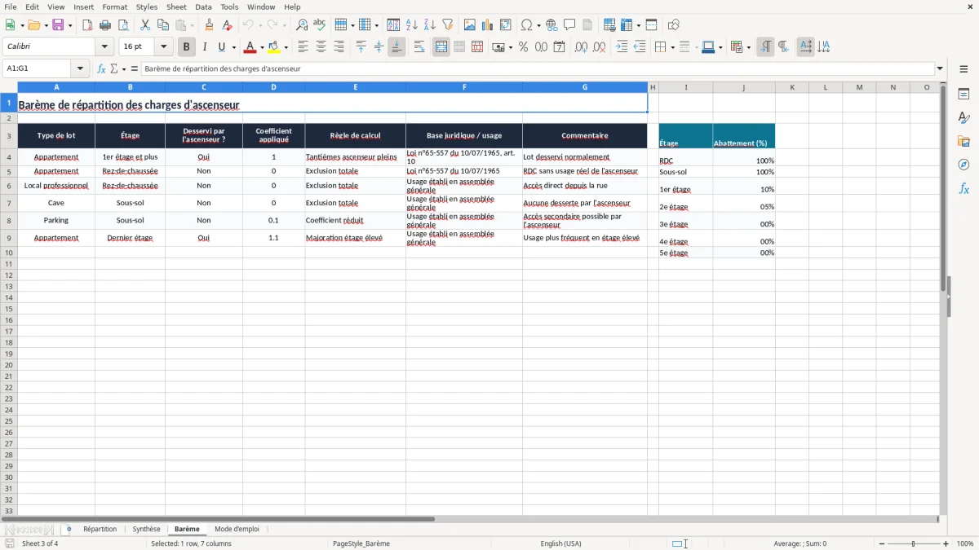The height and width of the screenshot is (550, 979).
Task: Apply the red font color swatch
Action: (250, 47)
